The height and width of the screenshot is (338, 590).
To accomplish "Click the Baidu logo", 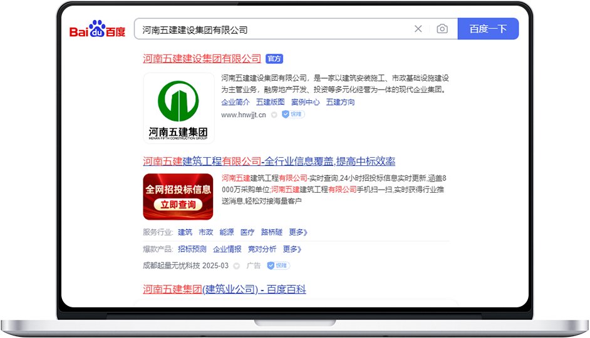I will coord(97,29).
